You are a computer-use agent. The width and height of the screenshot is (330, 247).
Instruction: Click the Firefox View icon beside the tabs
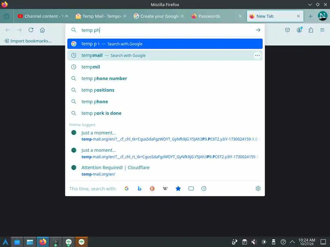pyautogui.click(x=6, y=16)
